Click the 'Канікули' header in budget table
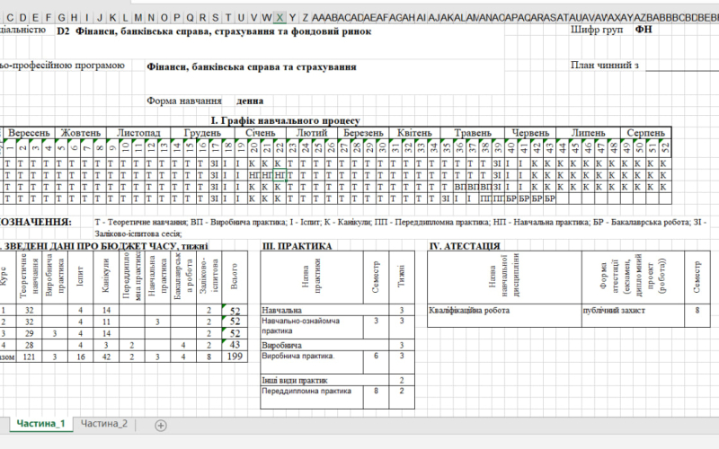The width and height of the screenshot is (719, 449). (106, 277)
